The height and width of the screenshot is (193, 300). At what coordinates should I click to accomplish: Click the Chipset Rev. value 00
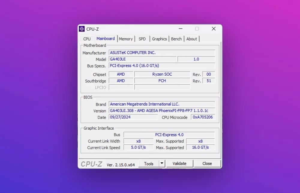(209, 74)
